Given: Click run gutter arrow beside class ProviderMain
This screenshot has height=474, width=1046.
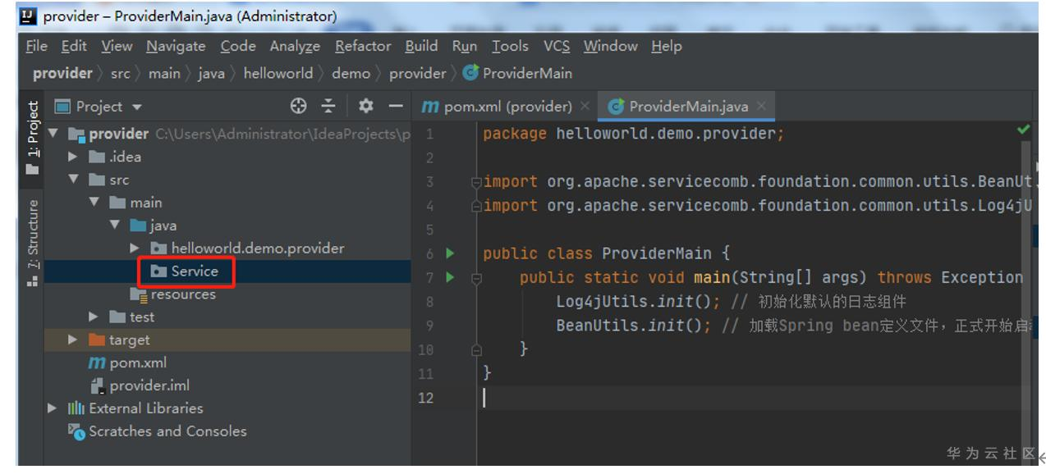Looking at the screenshot, I should (450, 253).
